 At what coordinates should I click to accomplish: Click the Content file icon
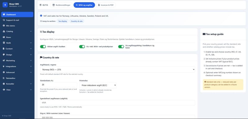[4, 49]
